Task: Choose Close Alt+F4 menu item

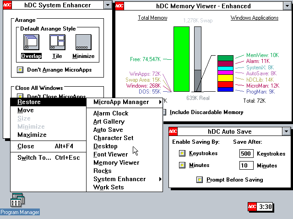Action: 48,146
